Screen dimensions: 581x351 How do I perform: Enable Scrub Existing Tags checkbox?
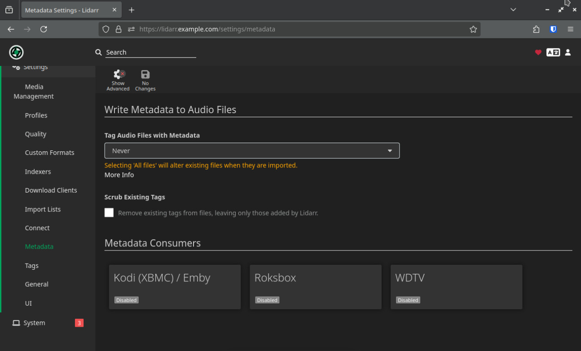[109, 213]
